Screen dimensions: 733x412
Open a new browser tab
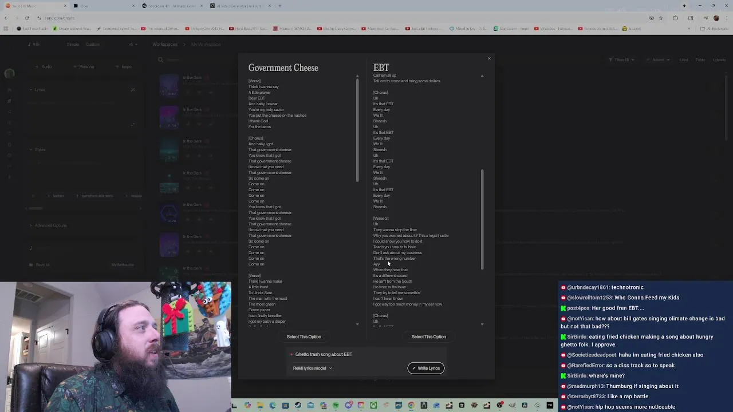click(x=279, y=6)
